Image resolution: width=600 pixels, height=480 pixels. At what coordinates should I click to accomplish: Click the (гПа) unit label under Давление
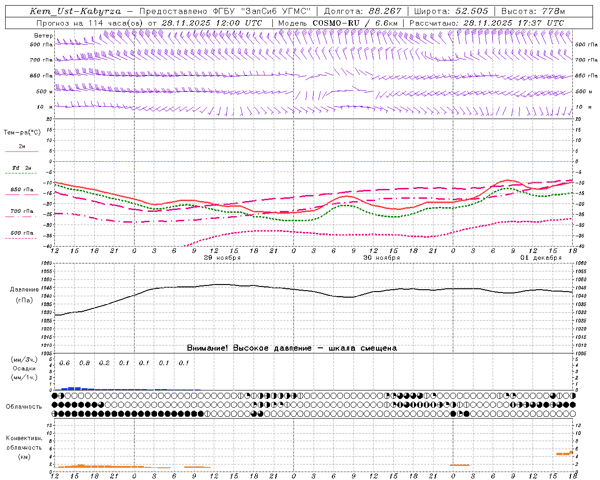(24, 300)
